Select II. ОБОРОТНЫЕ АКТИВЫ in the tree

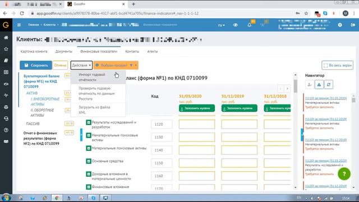pyautogui.click(x=43, y=113)
